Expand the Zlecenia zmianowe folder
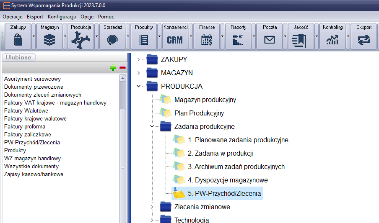This screenshot has height=223, width=379. click(x=152, y=207)
